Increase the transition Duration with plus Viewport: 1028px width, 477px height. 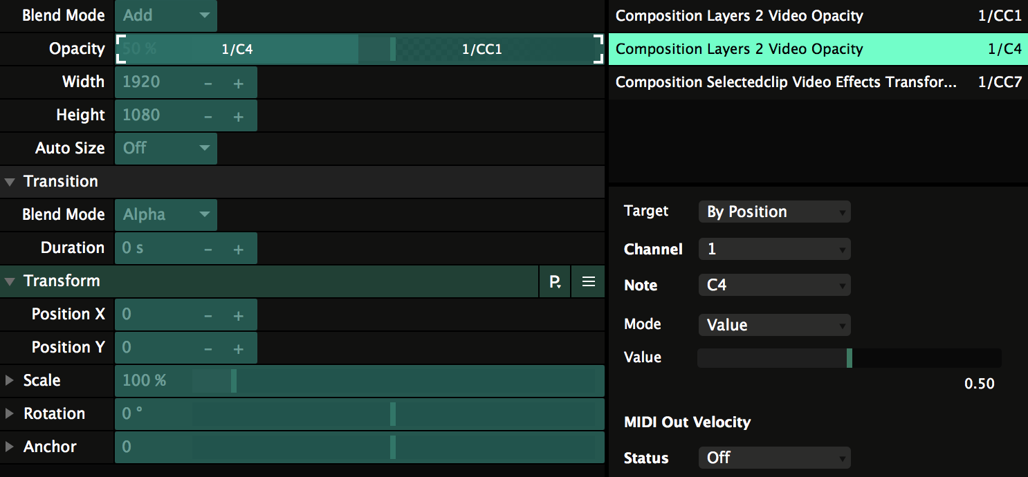tap(239, 249)
